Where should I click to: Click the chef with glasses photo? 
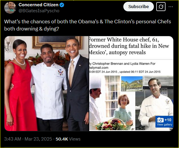pos(154,103)
